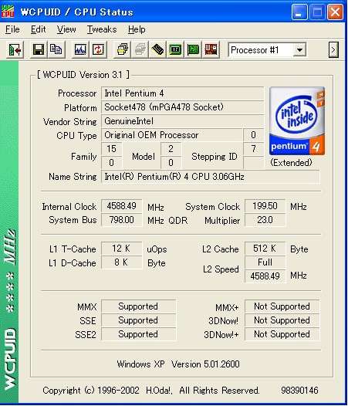Click the 3DNow! 'Not Supported' field

point(282,320)
